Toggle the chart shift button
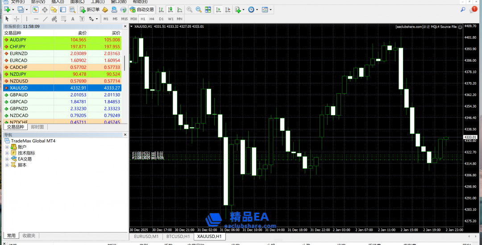 pos(227,9)
